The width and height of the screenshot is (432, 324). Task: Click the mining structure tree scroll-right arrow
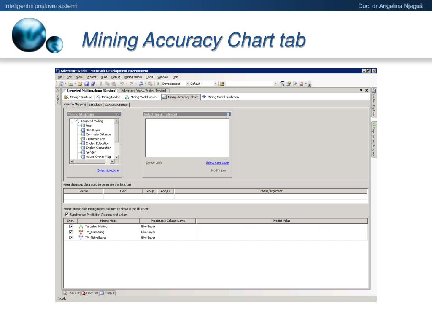pos(112,162)
